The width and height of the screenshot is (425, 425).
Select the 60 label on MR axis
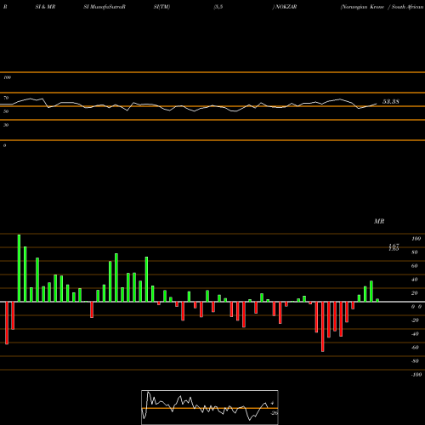click(x=415, y=266)
